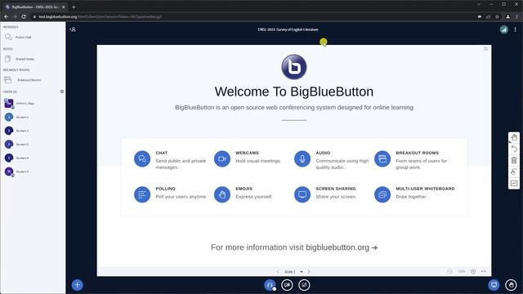Image resolution: width=523 pixels, height=294 pixels.
Task: Clear all annotations with the trash icon
Action: point(514,160)
